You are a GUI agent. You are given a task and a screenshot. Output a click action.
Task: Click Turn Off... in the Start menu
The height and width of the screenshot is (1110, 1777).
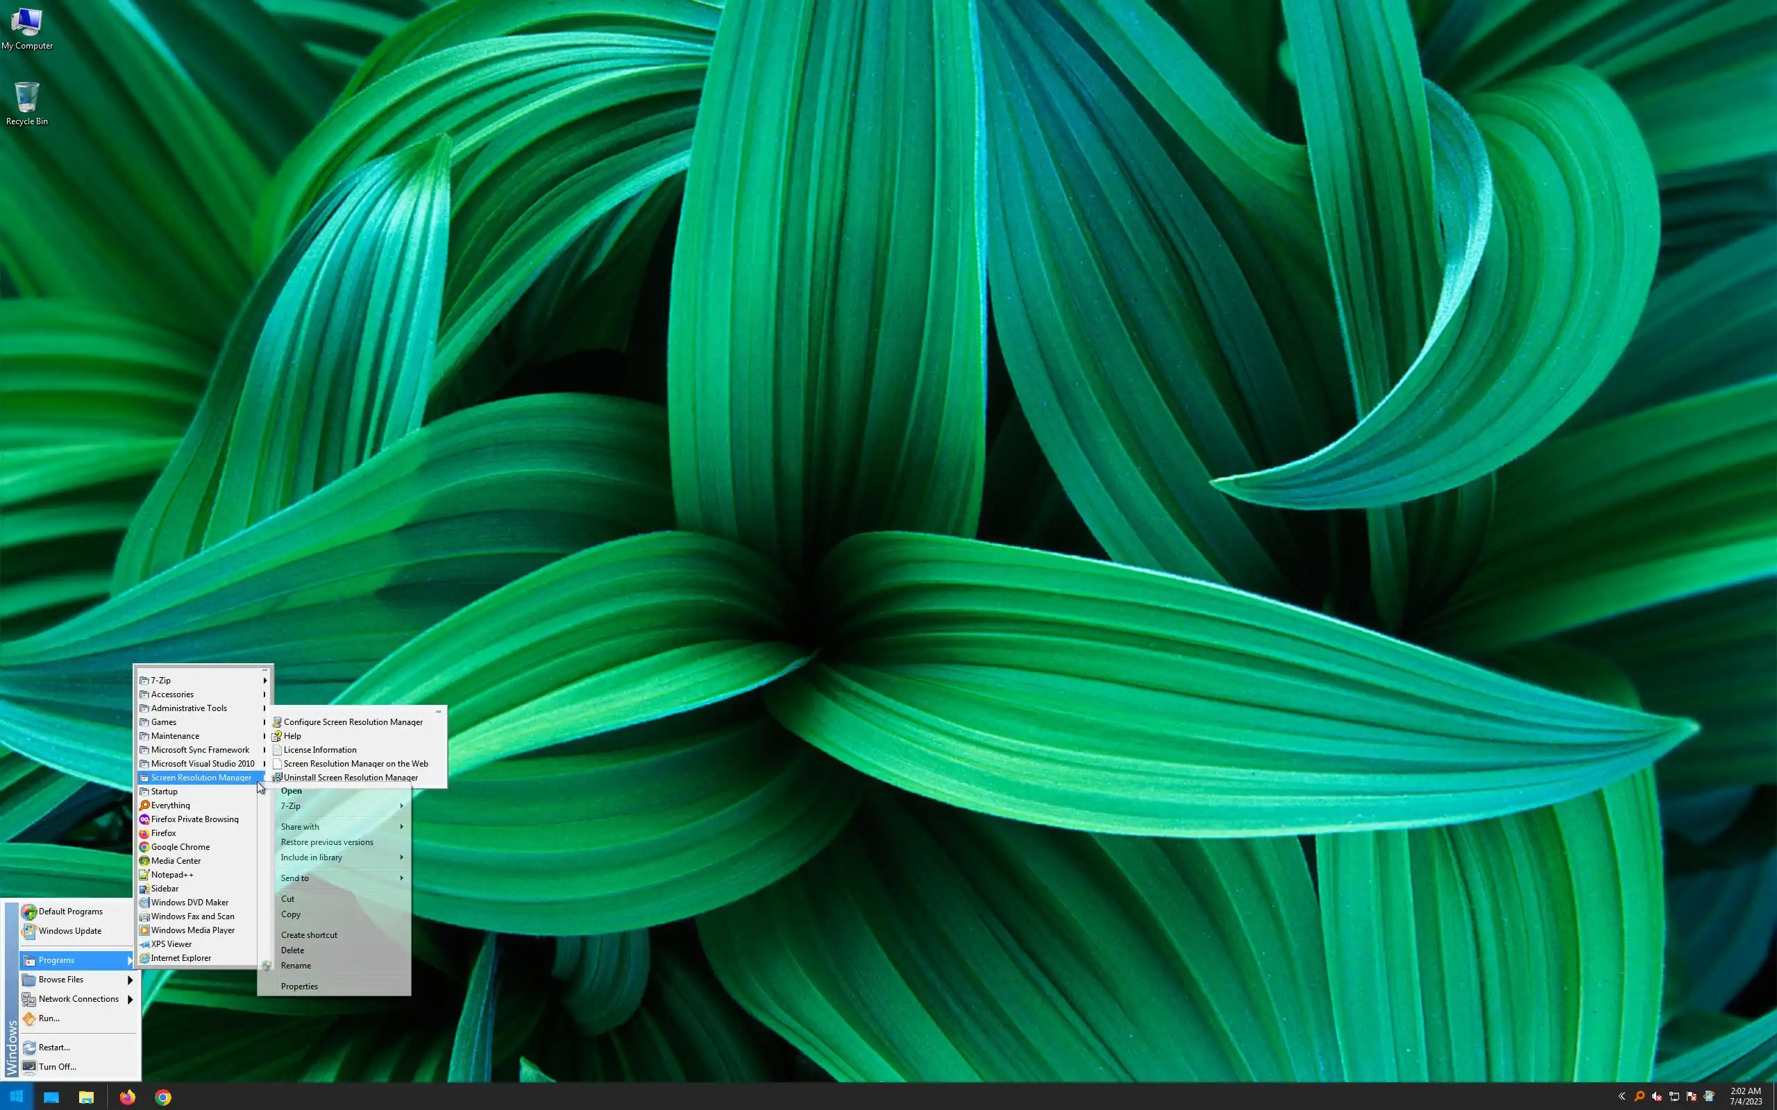click(x=58, y=1067)
